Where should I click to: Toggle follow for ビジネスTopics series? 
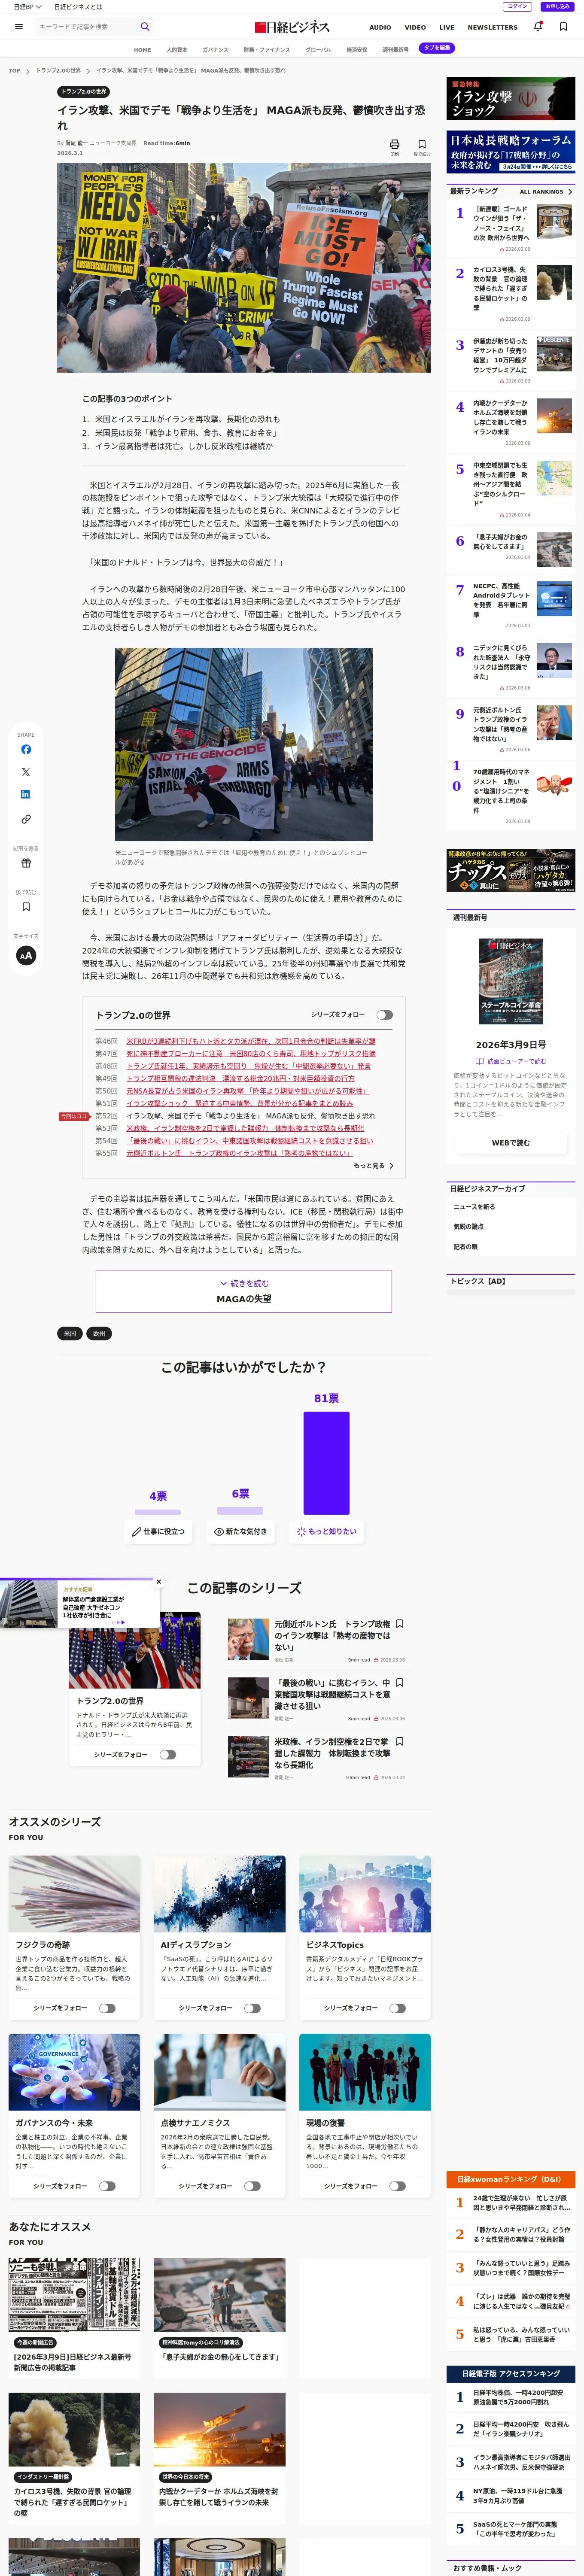point(397,2008)
